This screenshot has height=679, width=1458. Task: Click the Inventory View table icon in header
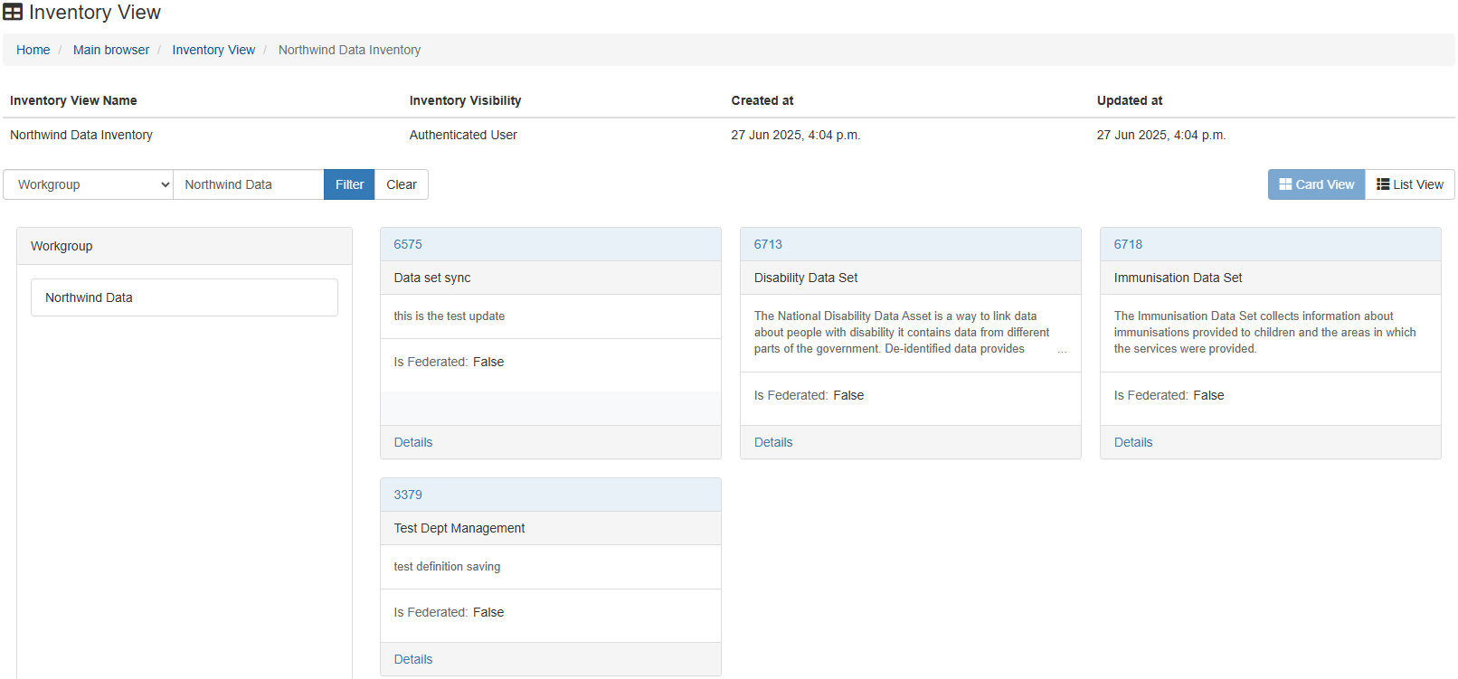13,13
